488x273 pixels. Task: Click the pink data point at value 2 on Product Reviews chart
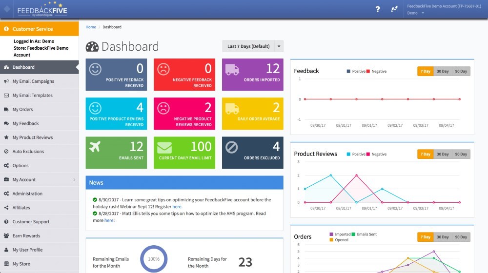[356, 175]
